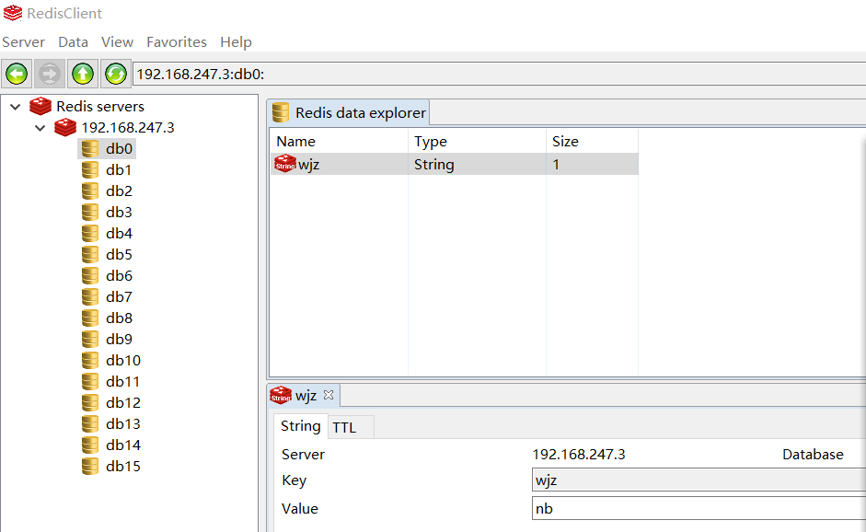Click the String type icon in wjz row
Image resolution: width=866 pixels, height=532 pixels.
coord(285,164)
